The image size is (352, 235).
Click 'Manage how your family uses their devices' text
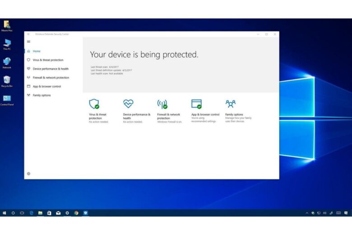(x=238, y=120)
